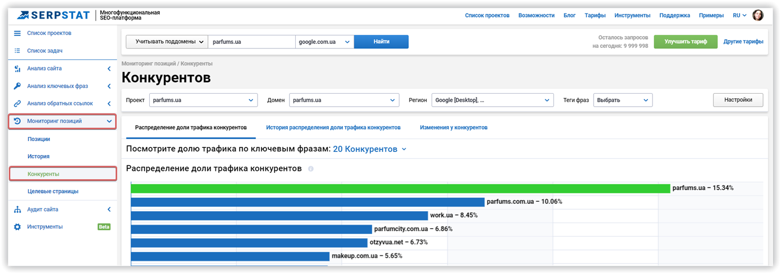Open the 20 Конкурентов selector

[x=370, y=149]
